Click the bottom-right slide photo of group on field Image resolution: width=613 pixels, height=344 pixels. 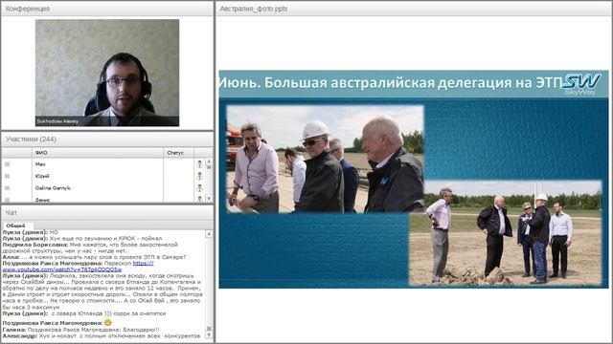pos(505,233)
